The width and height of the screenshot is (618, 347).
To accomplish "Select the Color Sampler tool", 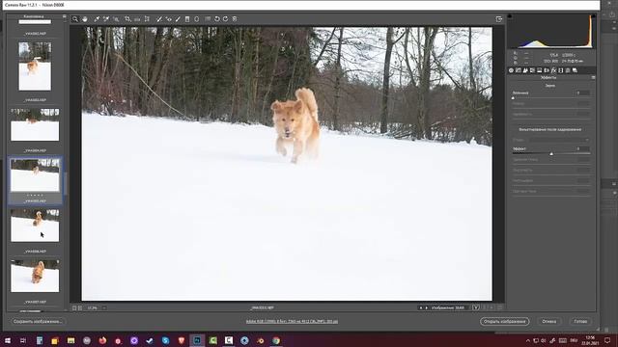I will [106, 19].
